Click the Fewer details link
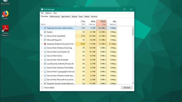This screenshot has width=182, height=102. pos(49,88)
